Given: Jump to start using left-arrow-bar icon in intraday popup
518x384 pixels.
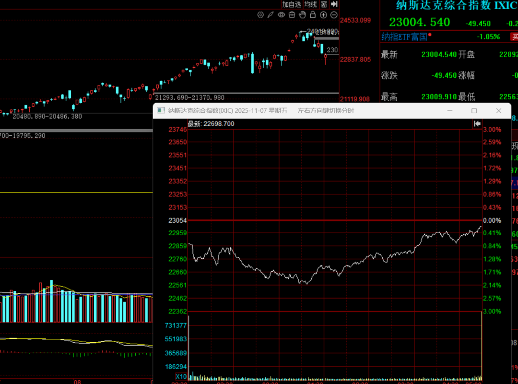Looking at the screenshot, I should (x=477, y=124).
